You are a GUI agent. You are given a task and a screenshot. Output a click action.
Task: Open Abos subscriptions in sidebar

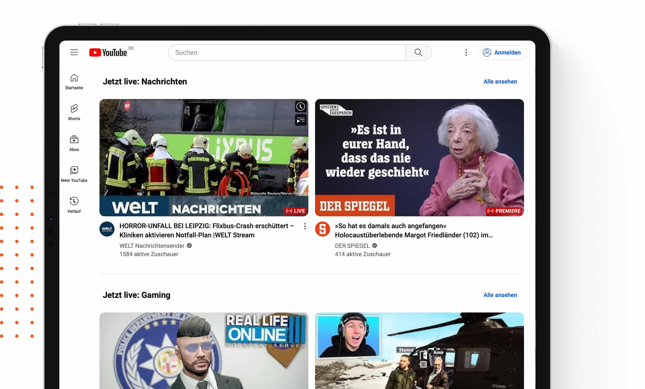[x=74, y=143]
